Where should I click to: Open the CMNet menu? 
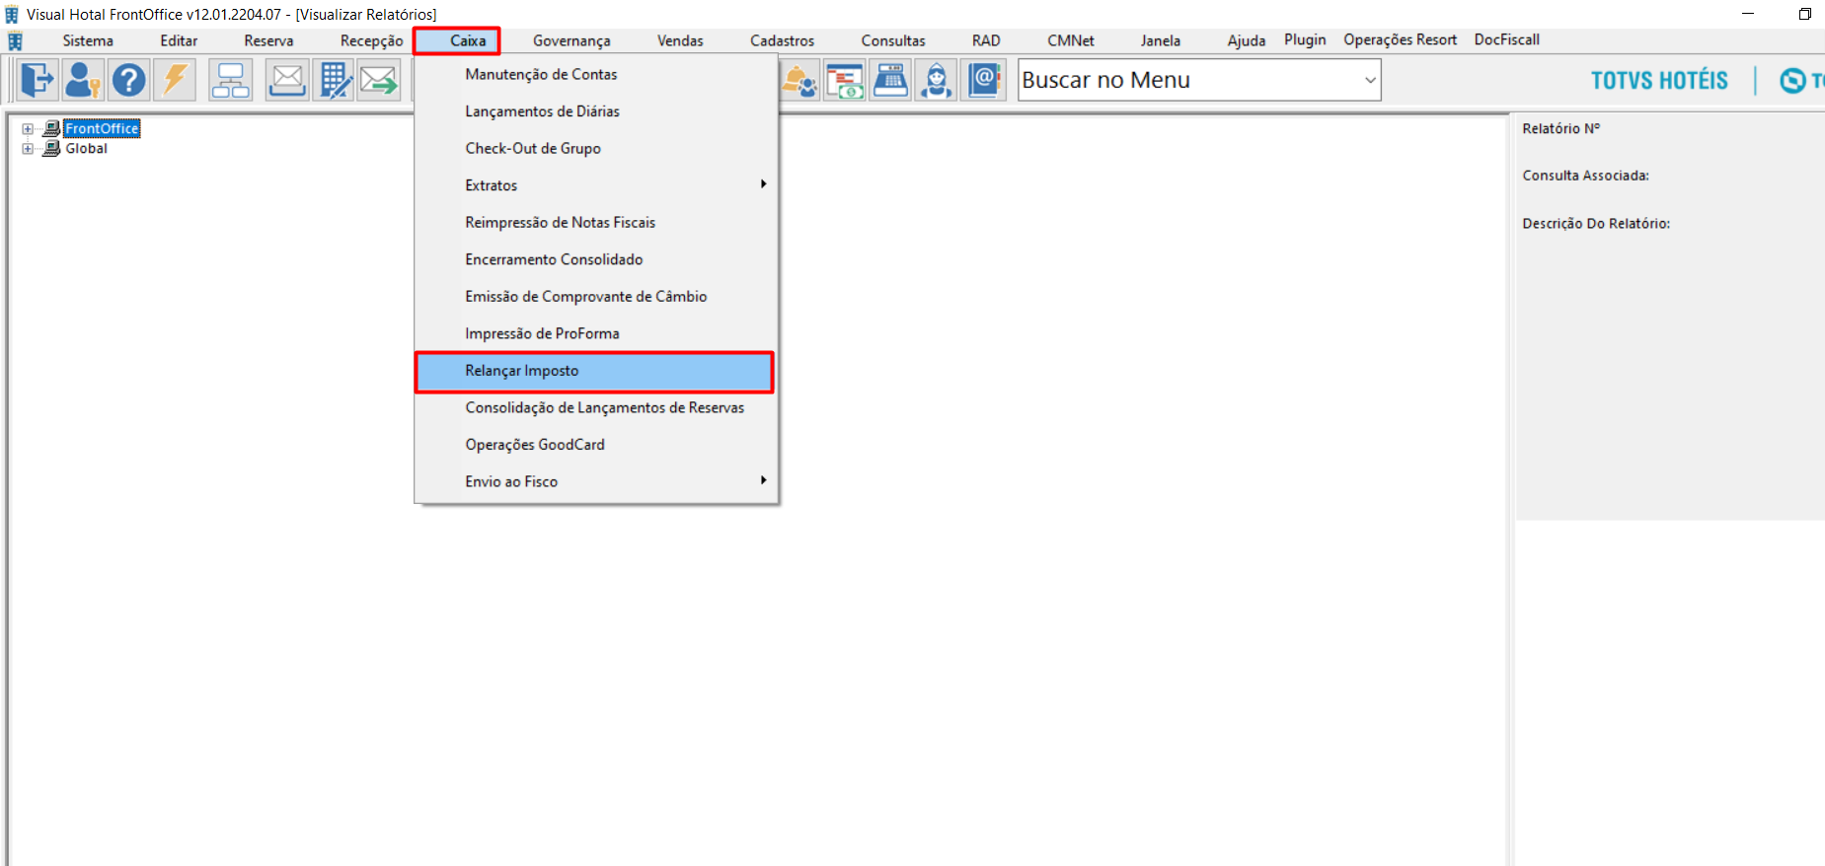coord(1071,40)
